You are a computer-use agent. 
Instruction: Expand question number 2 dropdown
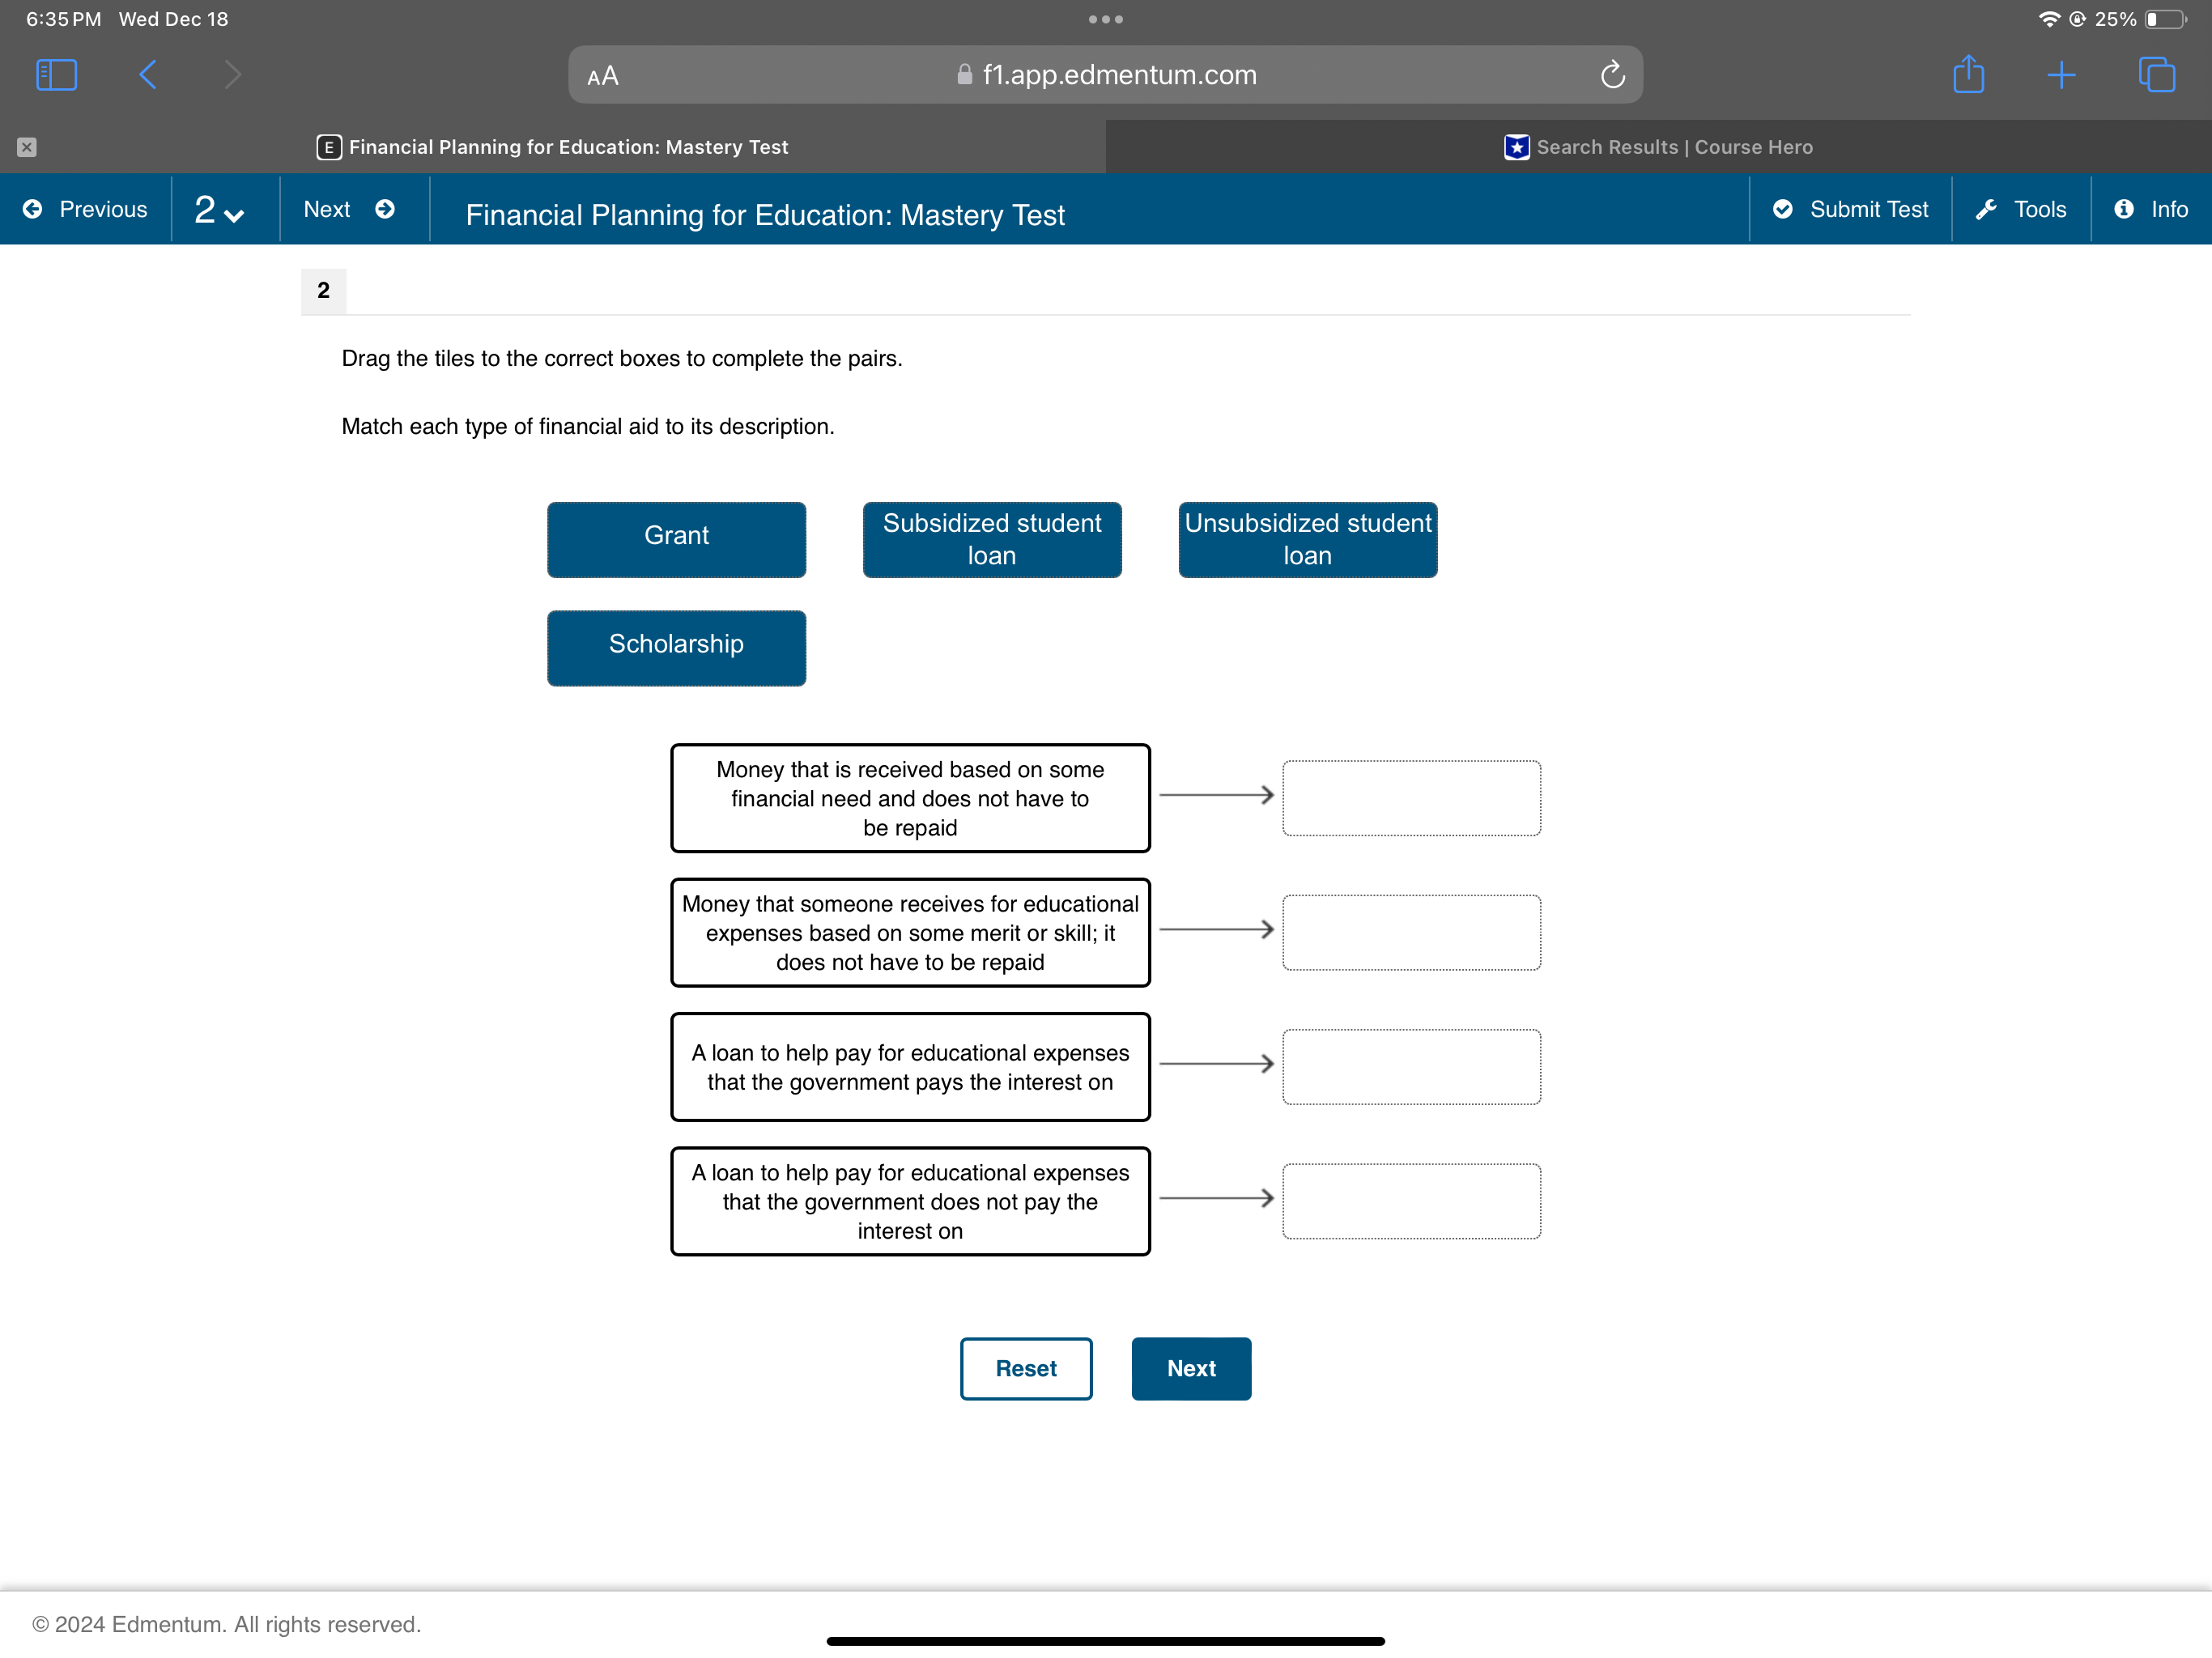(x=220, y=210)
